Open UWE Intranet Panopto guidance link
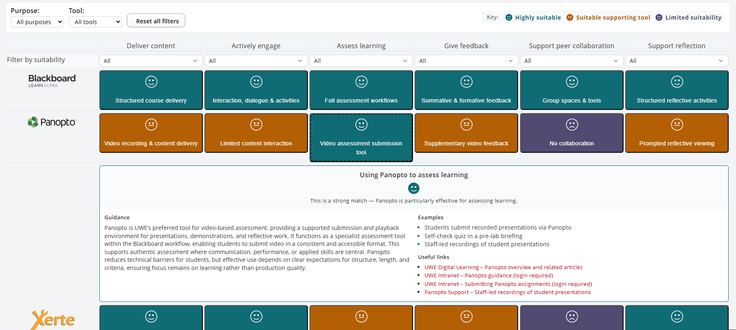 tap(489, 276)
